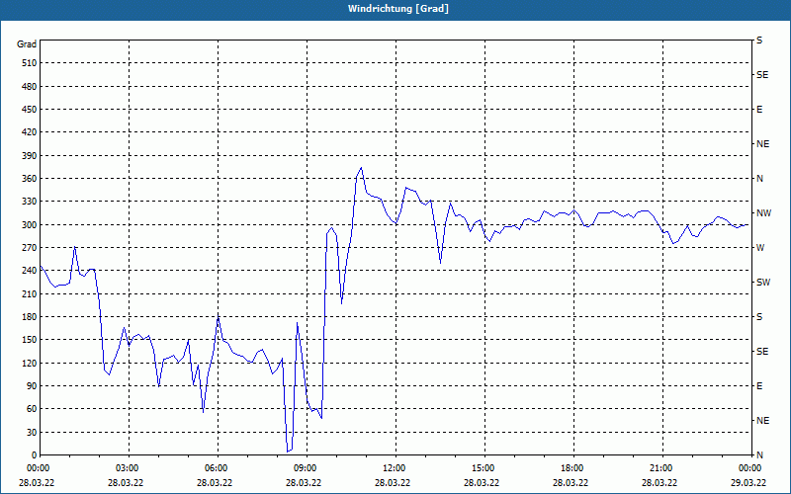Click the NW compass label on the right axis
The image size is (791, 494).
[x=763, y=213]
